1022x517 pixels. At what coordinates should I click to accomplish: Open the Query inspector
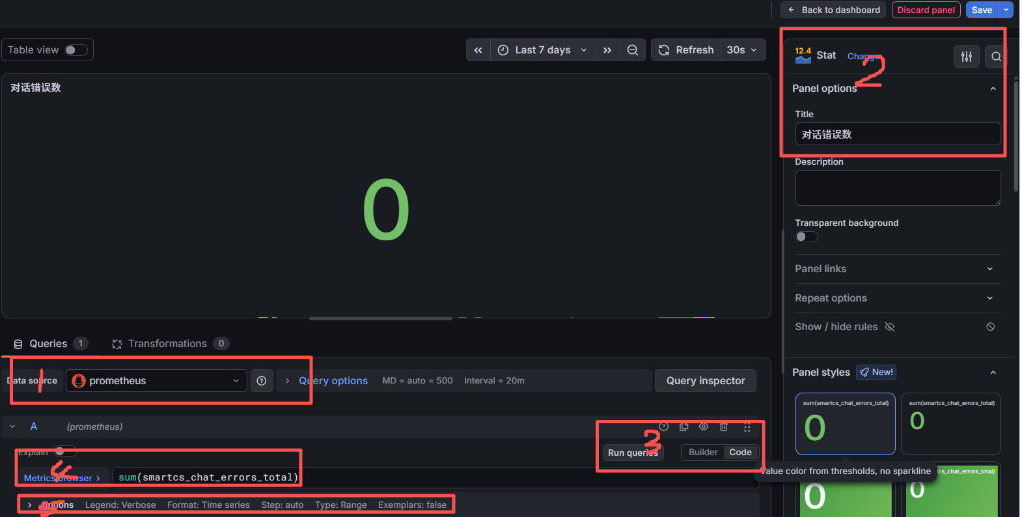point(706,381)
